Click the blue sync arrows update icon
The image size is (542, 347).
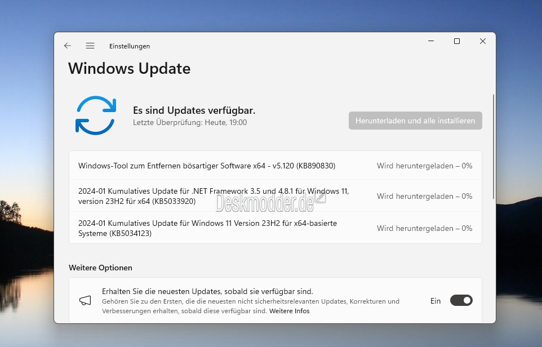pyautogui.click(x=96, y=115)
